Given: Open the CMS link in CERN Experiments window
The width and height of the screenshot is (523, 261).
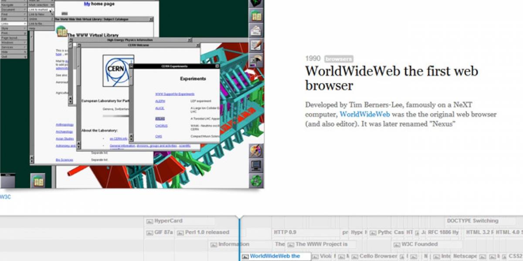Looking at the screenshot, I should click(158, 137).
